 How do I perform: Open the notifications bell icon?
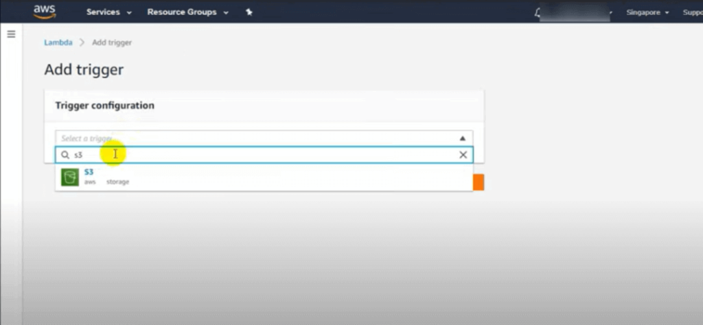coord(538,13)
